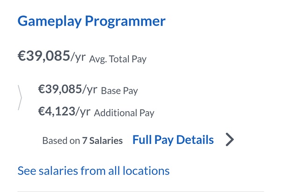Select the Additional Pay label
This screenshot has height=192, width=281.
124,113
